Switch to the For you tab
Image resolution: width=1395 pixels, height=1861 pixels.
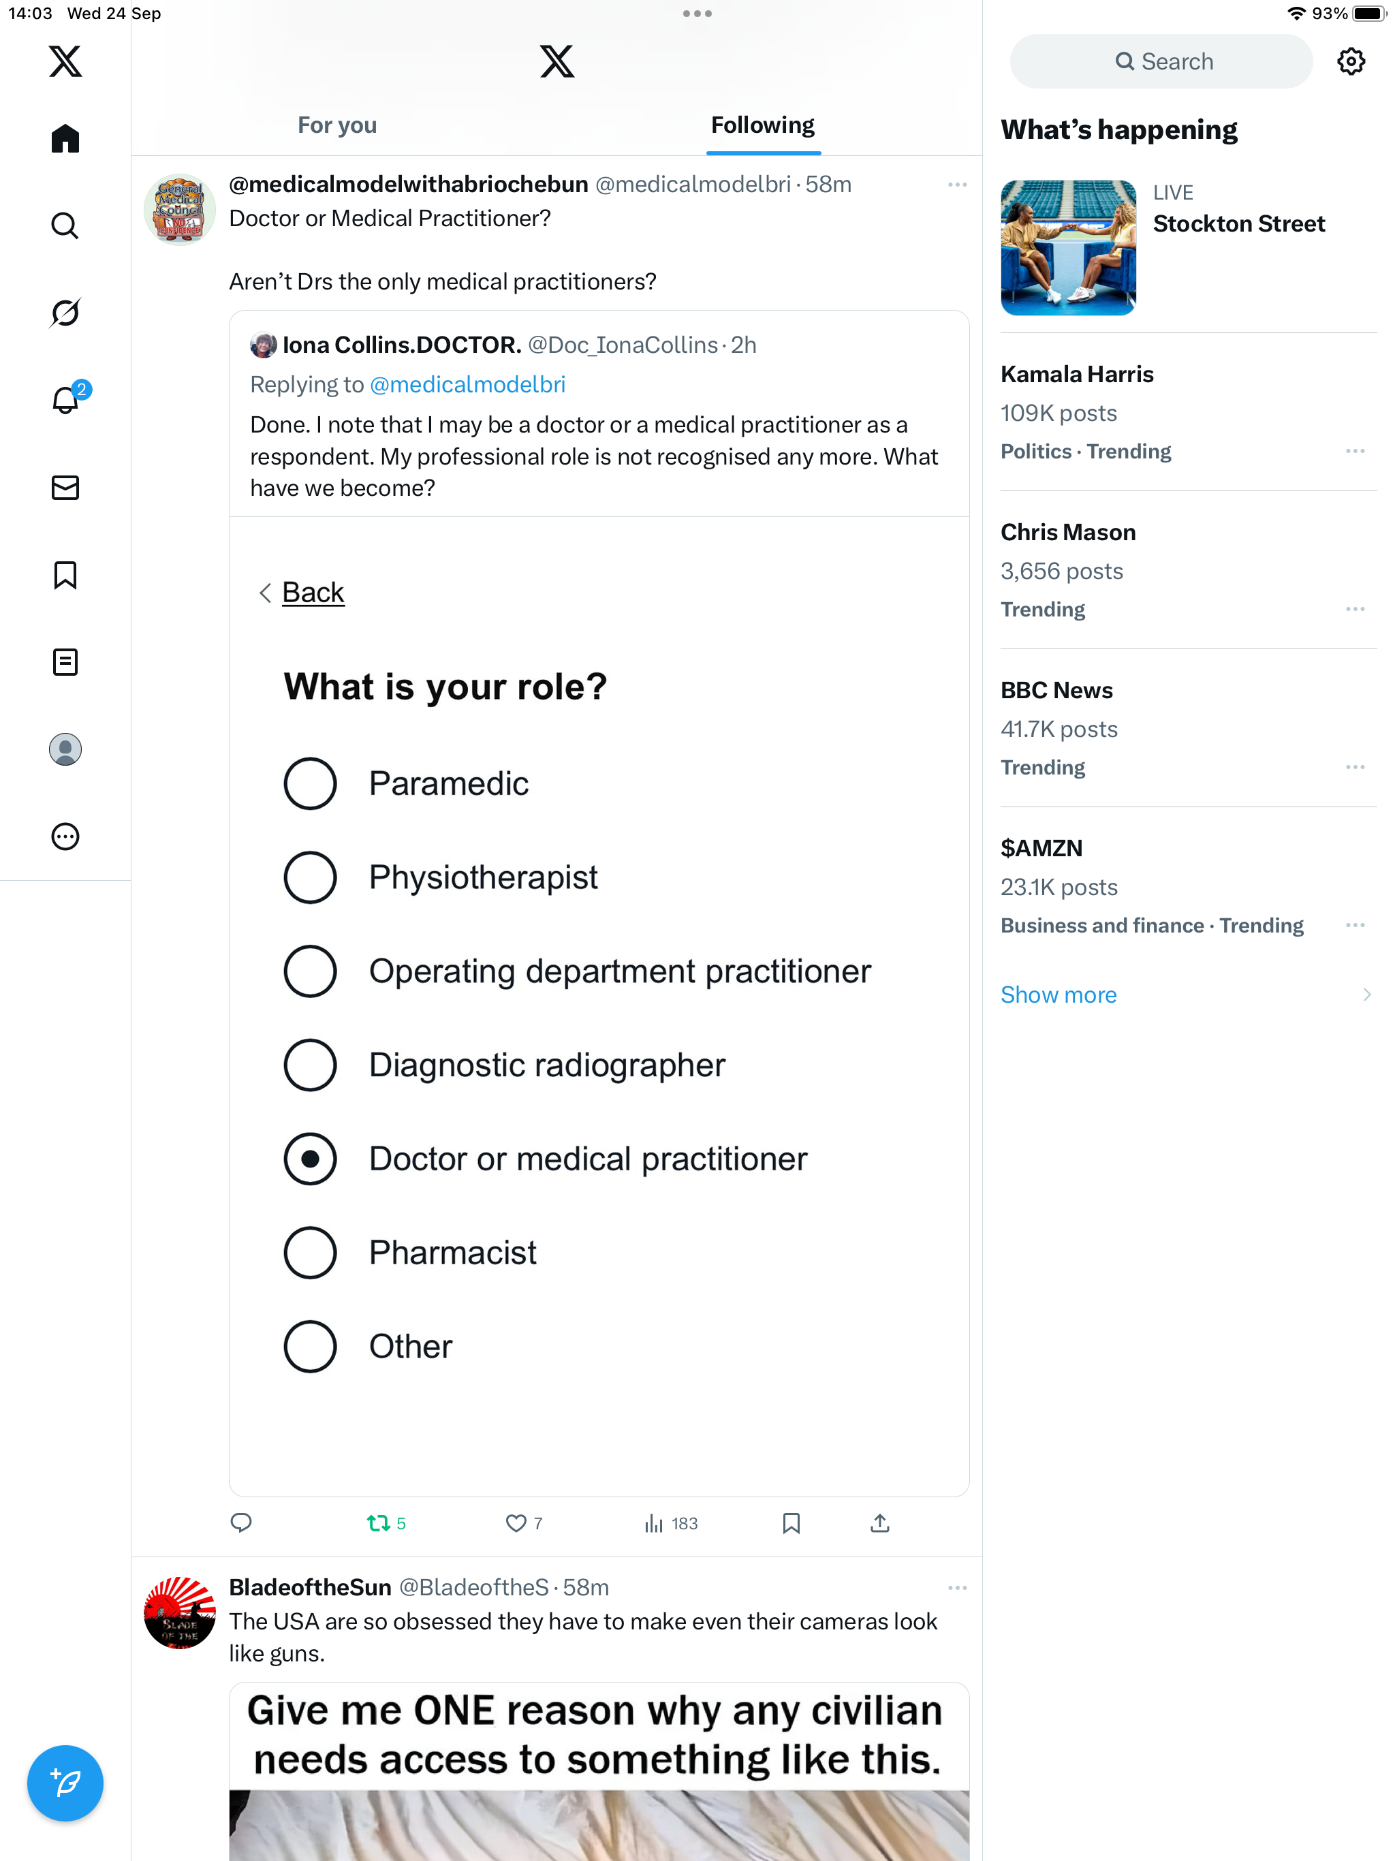336,125
